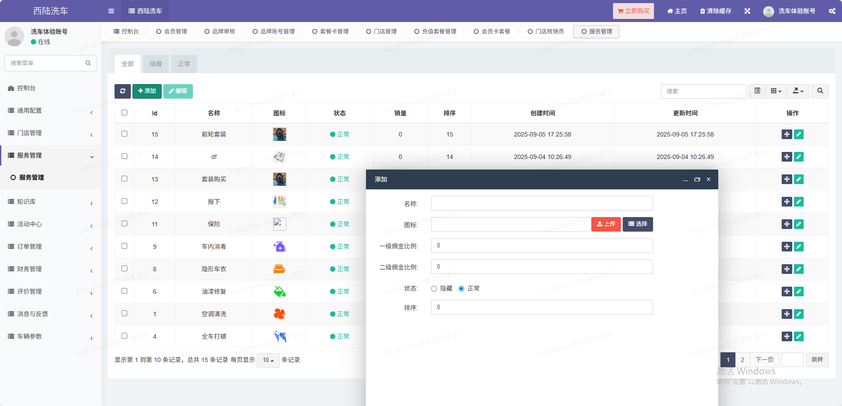Tick the checkbox for row Id 13
Image resolution: width=842 pixels, height=406 pixels.
[x=125, y=179]
